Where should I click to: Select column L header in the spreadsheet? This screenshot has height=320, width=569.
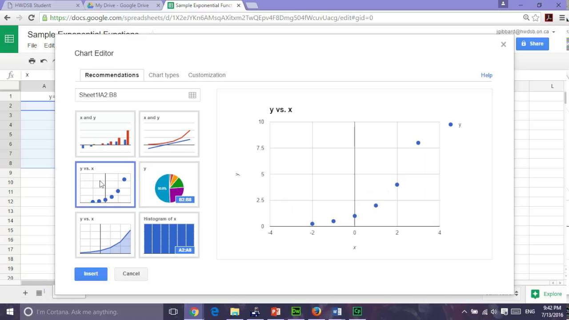[x=552, y=86]
